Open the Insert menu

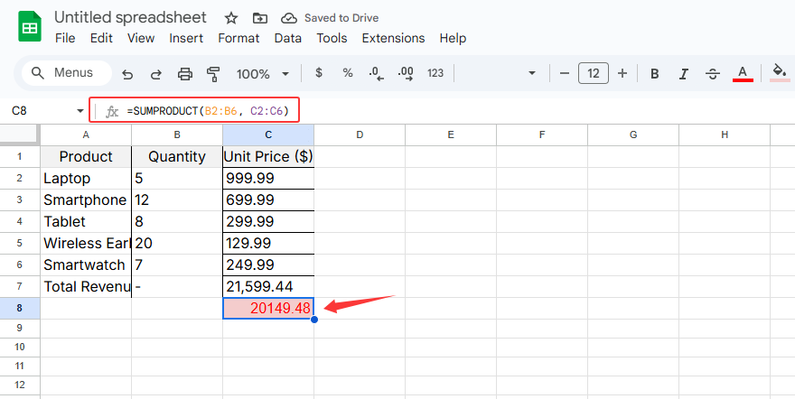coord(186,38)
